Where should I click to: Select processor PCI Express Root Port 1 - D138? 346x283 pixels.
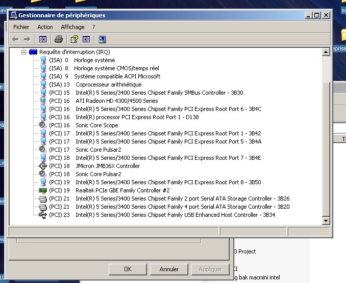(x=137, y=117)
